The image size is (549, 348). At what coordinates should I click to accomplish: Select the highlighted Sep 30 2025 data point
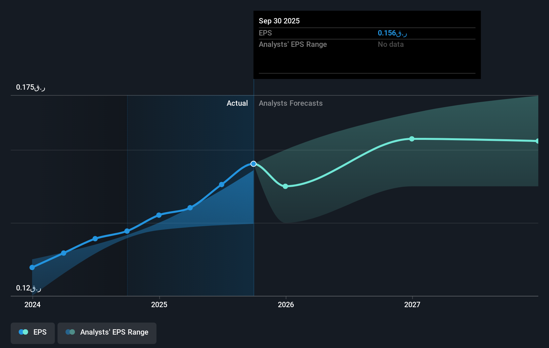(253, 164)
